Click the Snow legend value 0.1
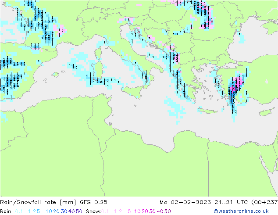Screen dimensions: 278x215 (105, 211)
